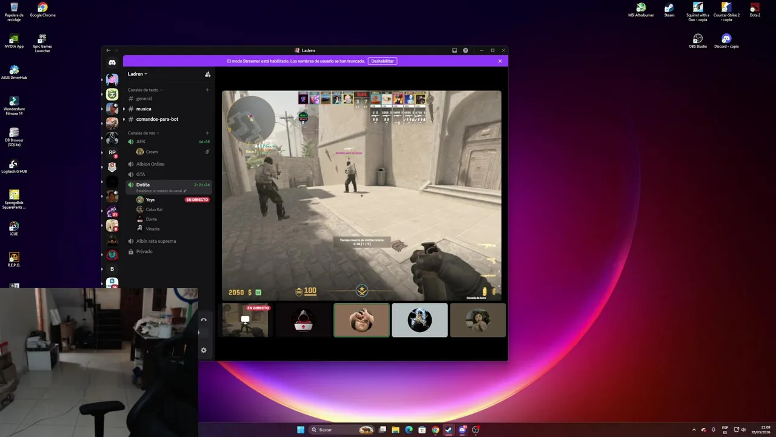The width and height of the screenshot is (776, 437).
Task: Show hidden system tray icons chevron
Action: (x=694, y=430)
